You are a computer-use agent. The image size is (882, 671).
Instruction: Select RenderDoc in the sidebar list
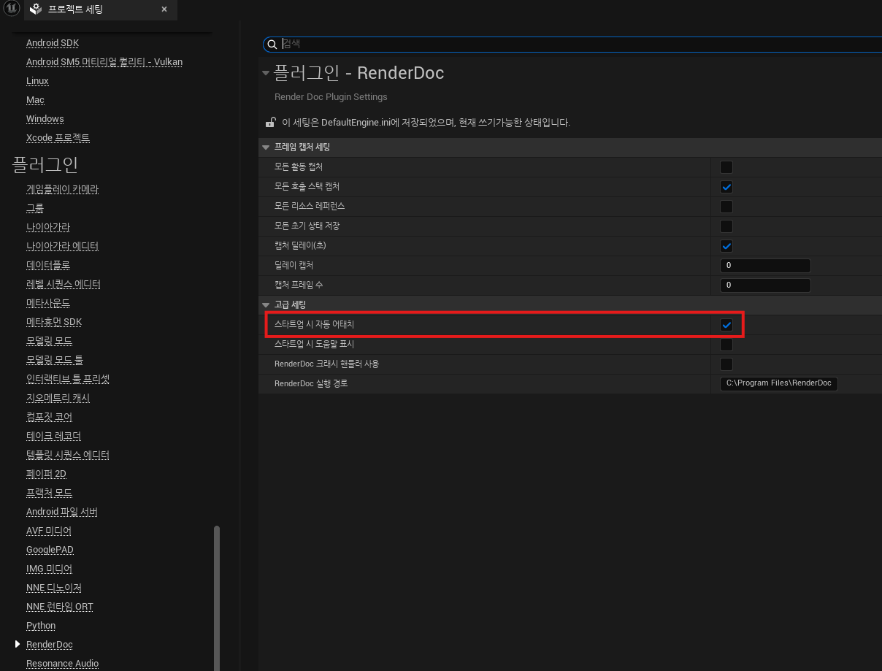(x=50, y=645)
